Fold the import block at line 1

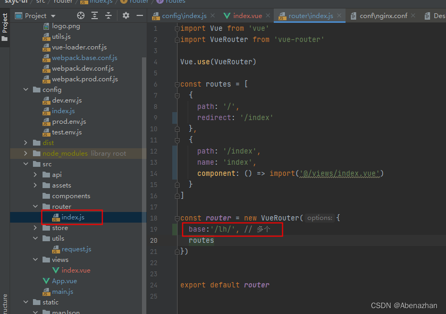(177, 28)
